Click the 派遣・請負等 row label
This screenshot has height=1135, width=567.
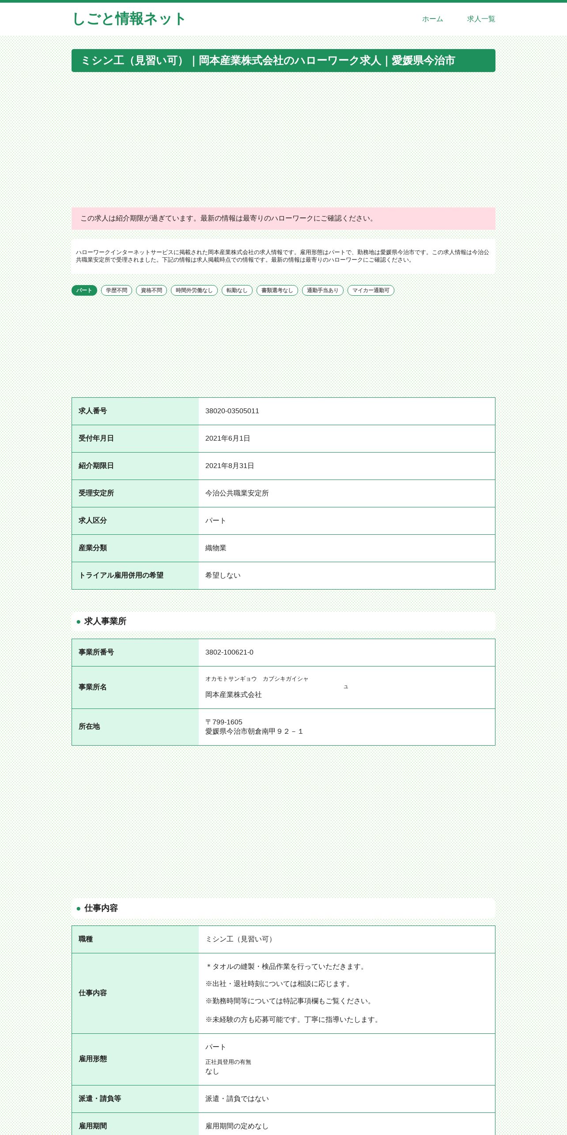tap(100, 1099)
